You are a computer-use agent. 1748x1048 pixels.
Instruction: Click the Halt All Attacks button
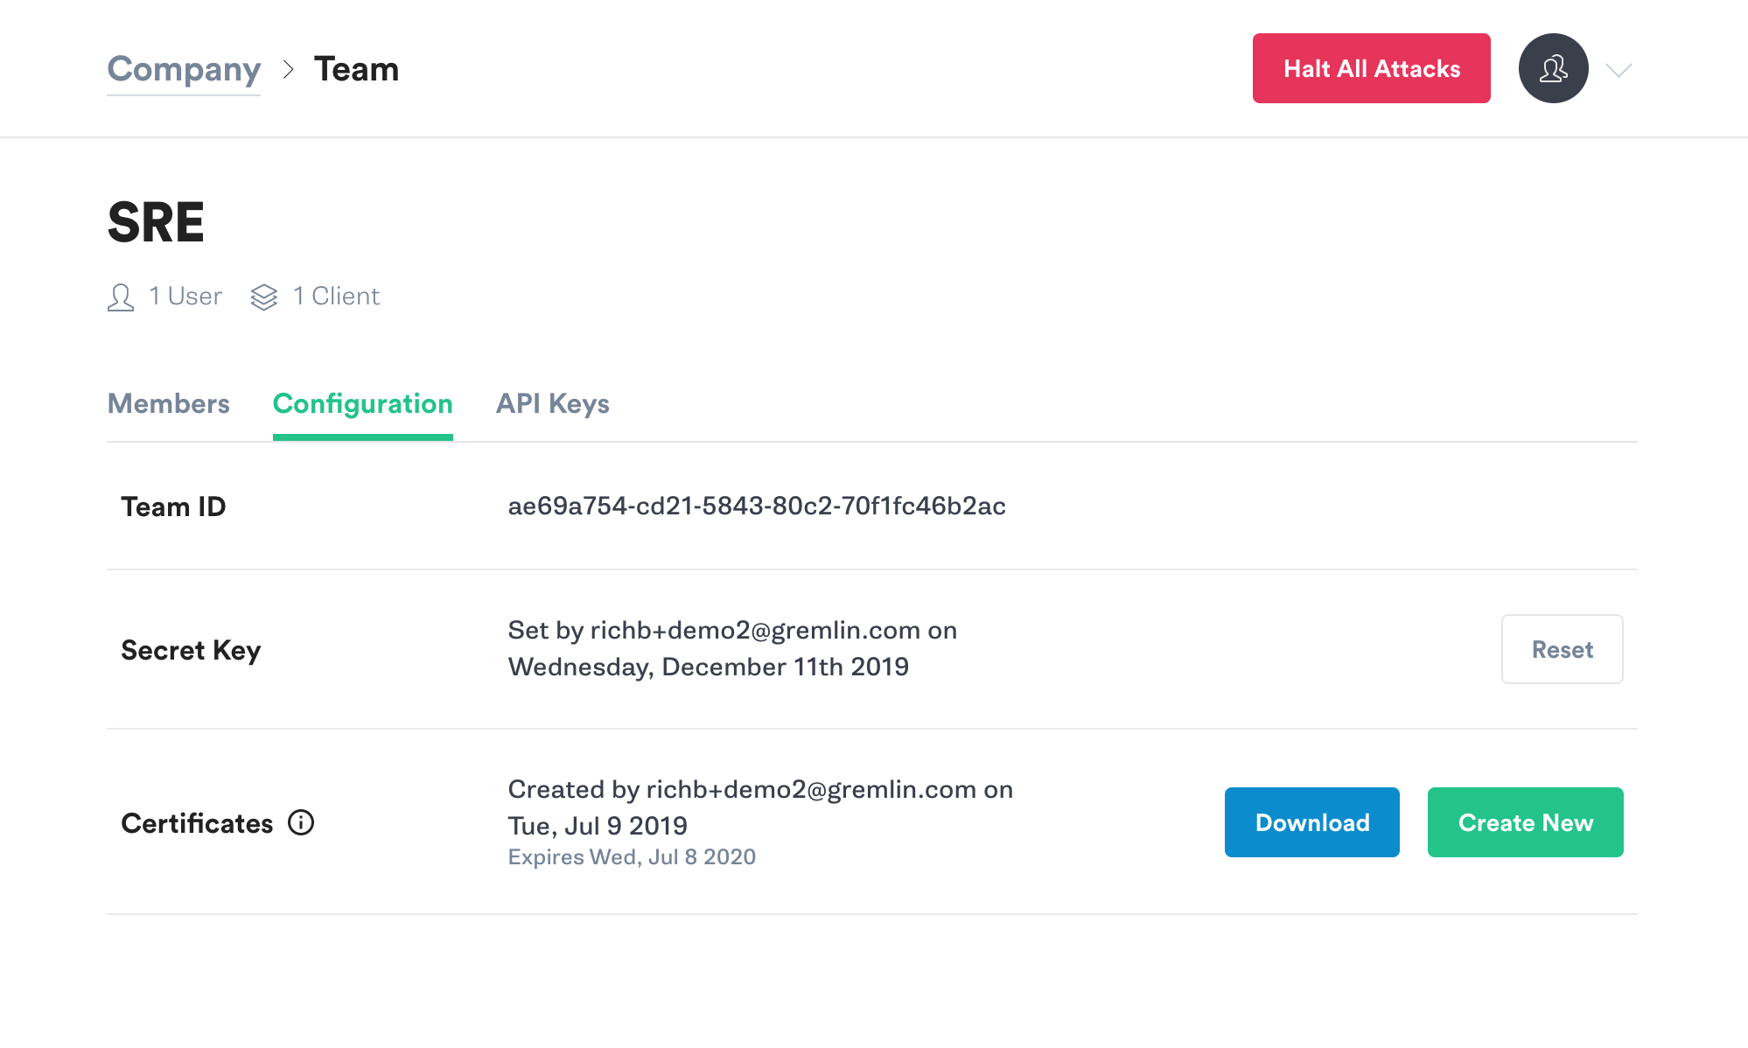1371,67
